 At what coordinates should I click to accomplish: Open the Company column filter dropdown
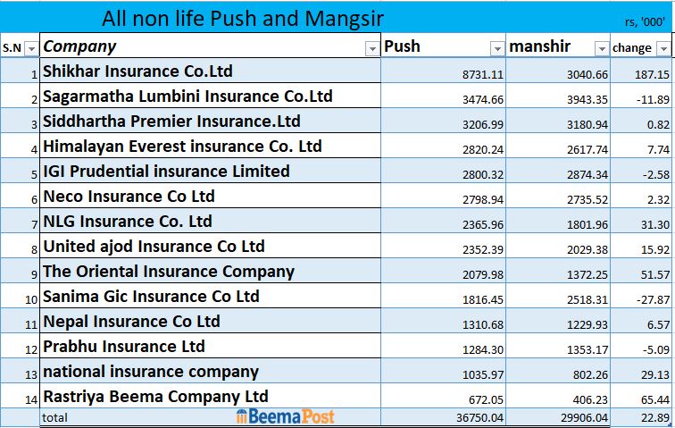click(x=371, y=48)
